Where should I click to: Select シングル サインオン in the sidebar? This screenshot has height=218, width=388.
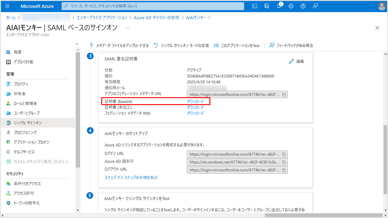pos(28,123)
